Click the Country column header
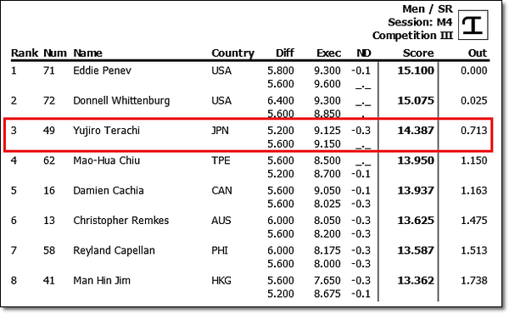The width and height of the screenshot is (509, 314). [232, 53]
